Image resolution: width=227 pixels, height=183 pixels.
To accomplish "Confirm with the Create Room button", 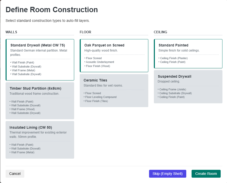I will (206, 174).
